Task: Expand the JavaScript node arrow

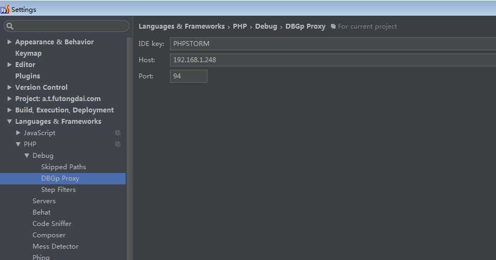Action: pos(18,132)
